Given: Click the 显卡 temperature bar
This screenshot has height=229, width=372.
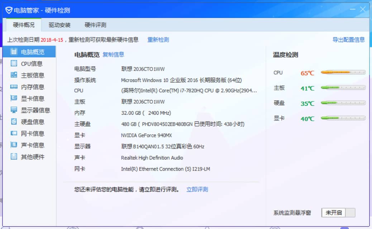Looking at the screenshot, I should coord(343,118).
